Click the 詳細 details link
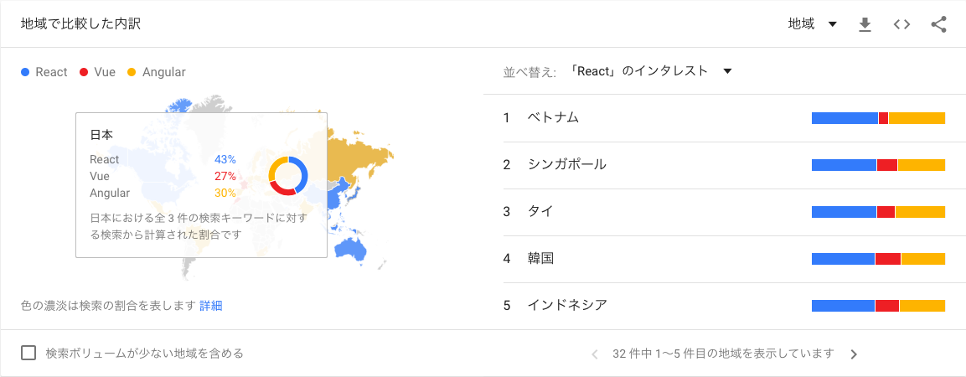Screen dimensions: 966x377 tap(211, 306)
